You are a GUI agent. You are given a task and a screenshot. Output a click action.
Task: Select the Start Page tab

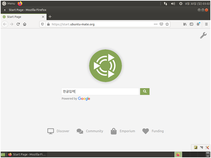(x=24, y=17)
